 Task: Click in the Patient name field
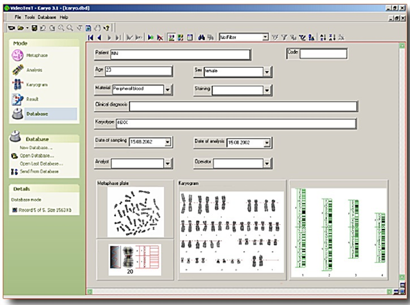[x=180, y=54]
